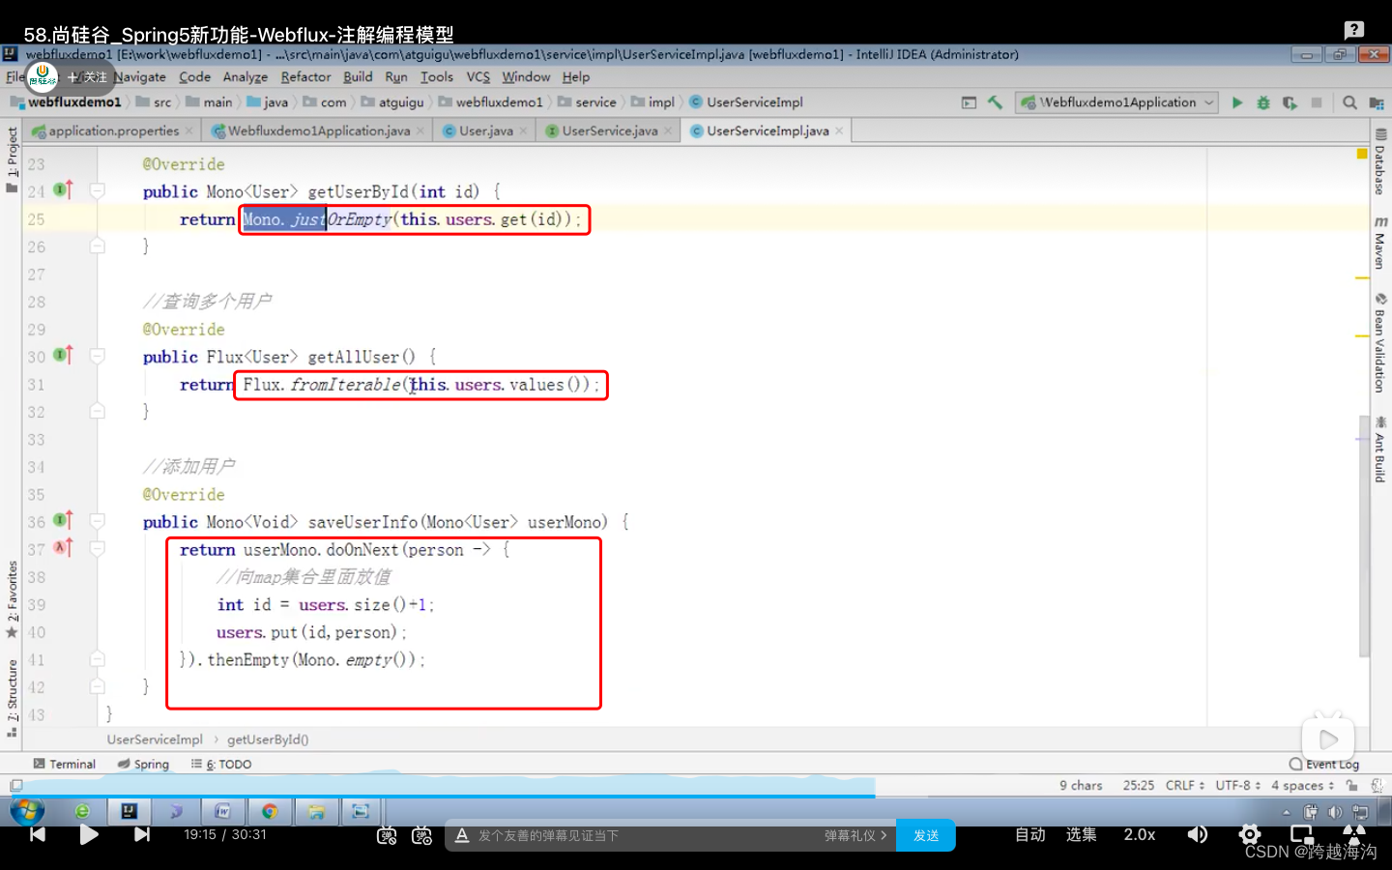Screen dimensions: 1392x870
Task: Open the Project tool window sidebar
Action: (x=12, y=159)
